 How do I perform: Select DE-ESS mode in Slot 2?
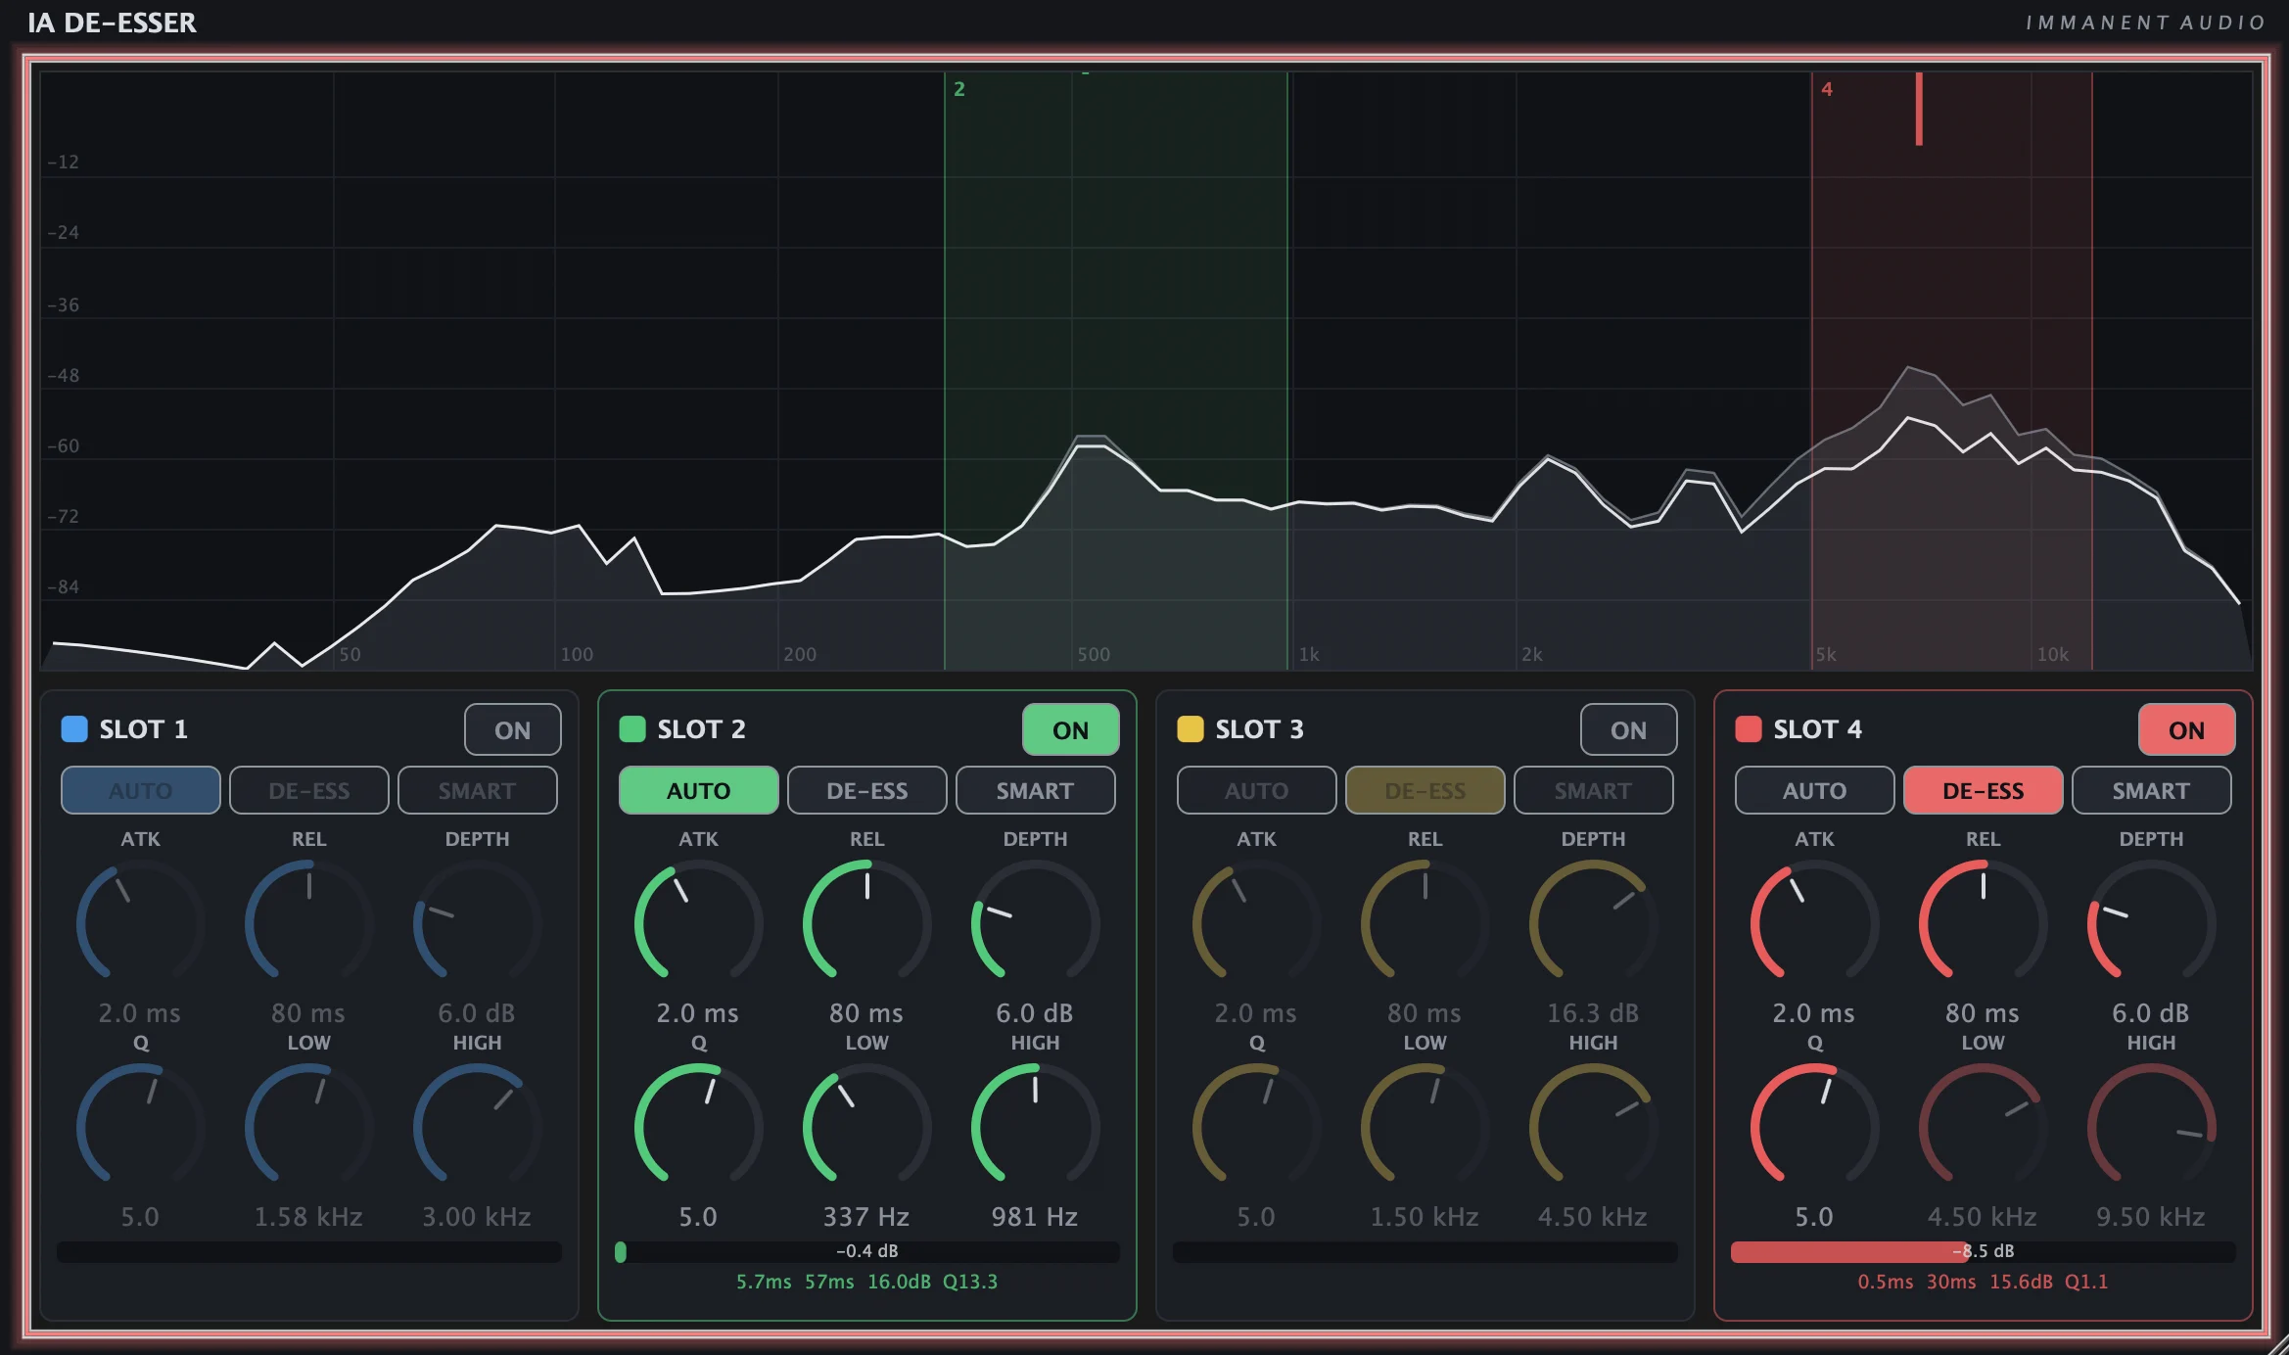pos(867,790)
